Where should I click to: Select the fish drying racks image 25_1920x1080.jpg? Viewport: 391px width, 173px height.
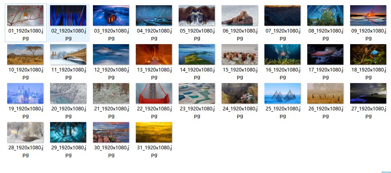coord(282,94)
